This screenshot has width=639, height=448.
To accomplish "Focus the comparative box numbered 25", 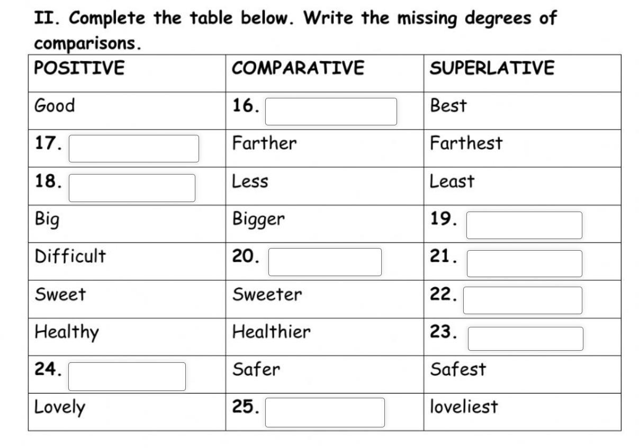I will [325, 412].
